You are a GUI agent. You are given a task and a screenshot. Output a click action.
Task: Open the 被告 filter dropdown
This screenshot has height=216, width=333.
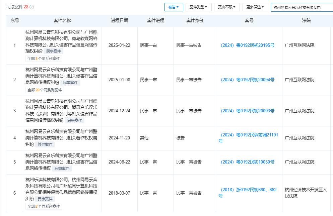(x=174, y=7)
